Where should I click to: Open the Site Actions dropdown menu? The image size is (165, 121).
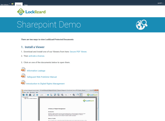[5, 5]
